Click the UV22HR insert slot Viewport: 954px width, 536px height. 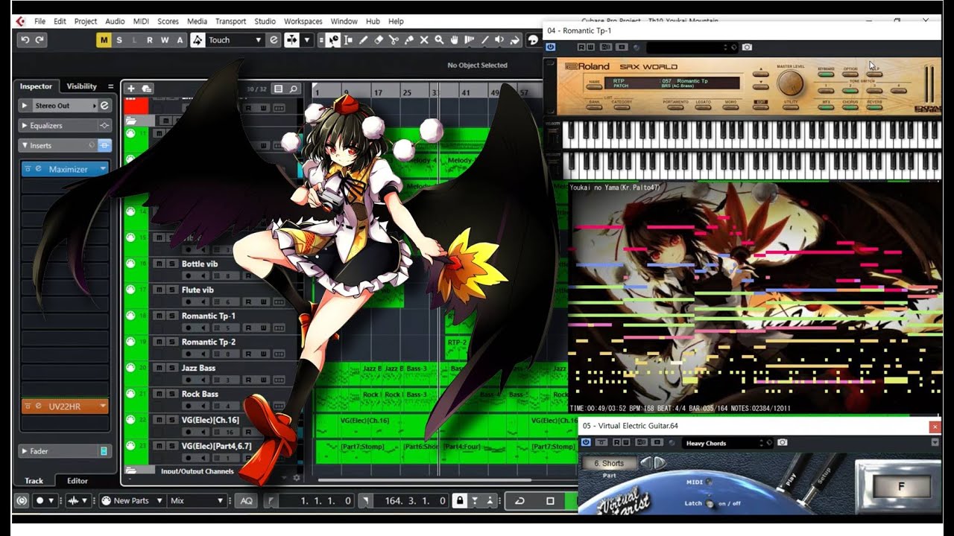(66, 406)
